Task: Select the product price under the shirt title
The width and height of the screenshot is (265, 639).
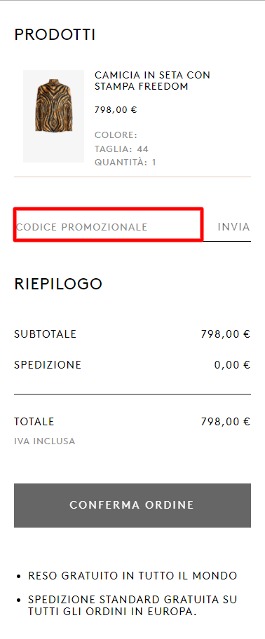Action: 116,109
